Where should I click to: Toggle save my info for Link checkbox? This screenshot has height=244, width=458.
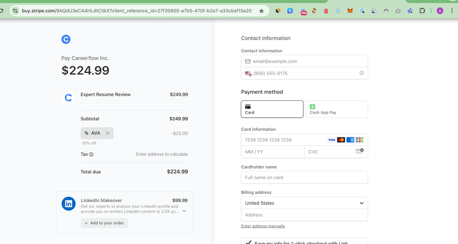tap(249, 242)
